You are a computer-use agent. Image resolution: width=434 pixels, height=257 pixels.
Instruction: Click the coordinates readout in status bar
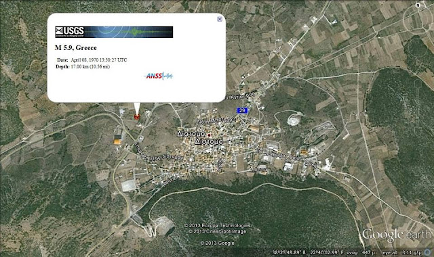click(x=307, y=252)
